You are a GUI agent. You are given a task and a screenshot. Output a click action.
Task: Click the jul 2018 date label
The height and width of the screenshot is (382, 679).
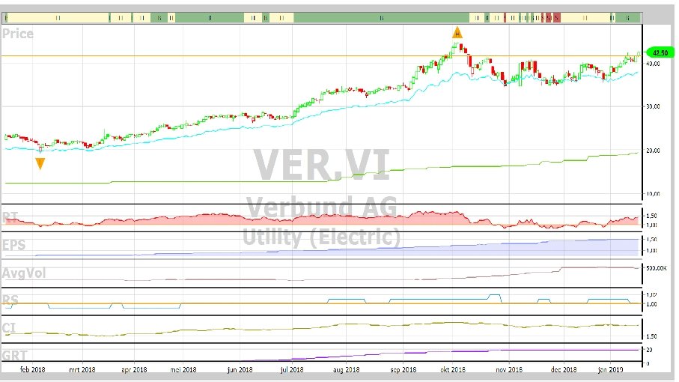(292, 369)
